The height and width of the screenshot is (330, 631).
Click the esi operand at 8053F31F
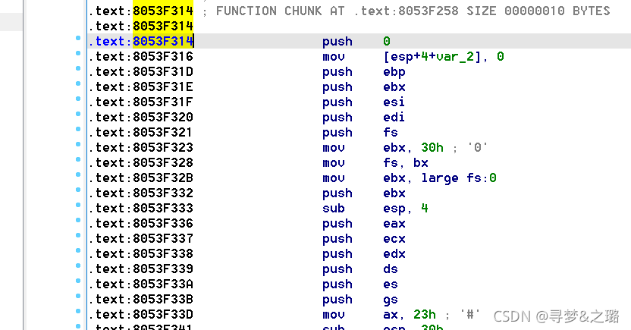[x=394, y=102]
